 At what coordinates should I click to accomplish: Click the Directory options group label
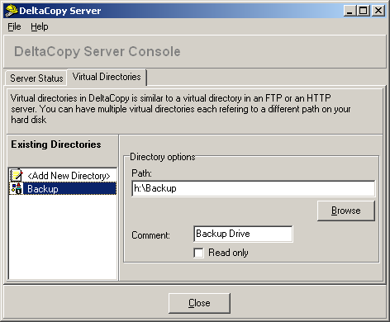(x=163, y=157)
